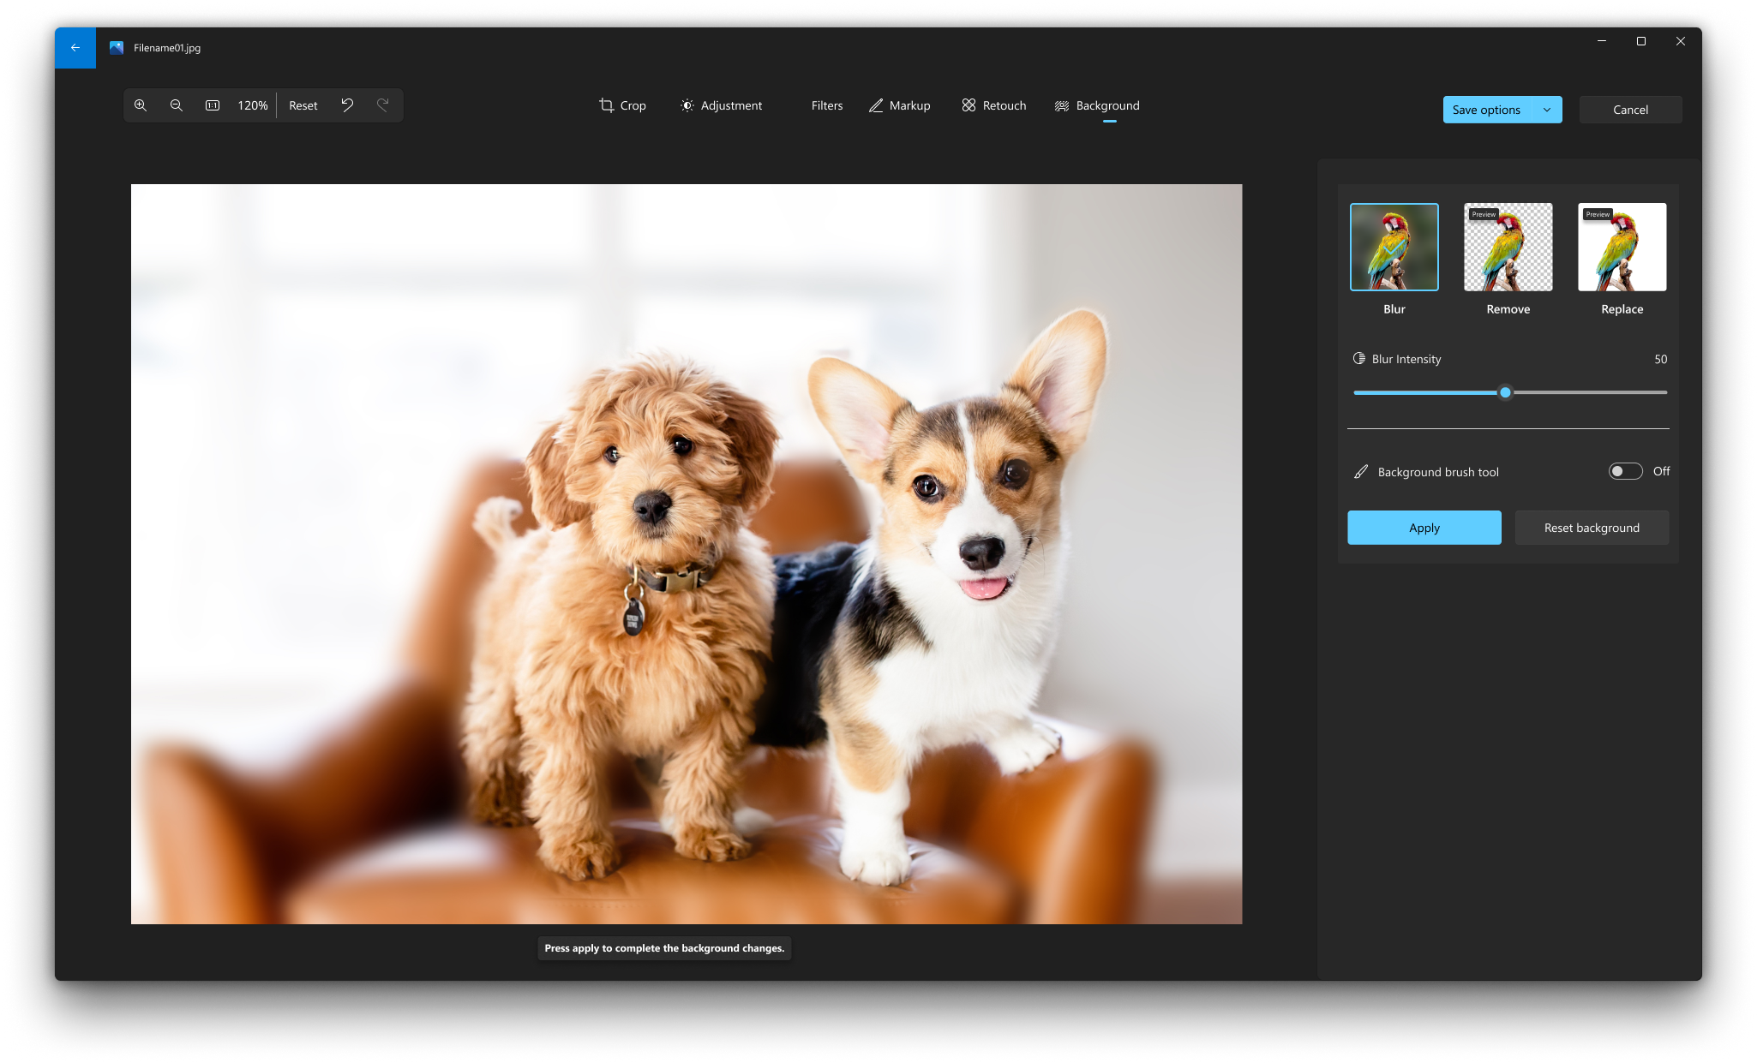Open the Markup tool
This screenshot has height=1063, width=1757.
898,105
